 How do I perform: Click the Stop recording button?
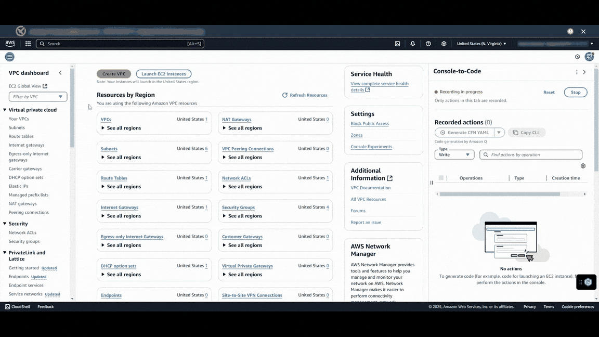click(575, 92)
